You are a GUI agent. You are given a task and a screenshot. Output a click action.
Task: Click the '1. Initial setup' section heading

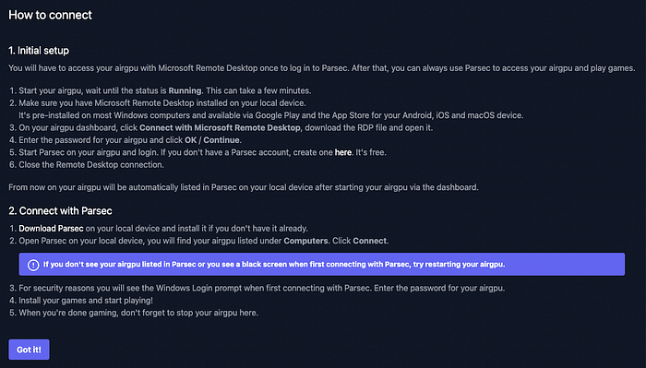click(39, 51)
